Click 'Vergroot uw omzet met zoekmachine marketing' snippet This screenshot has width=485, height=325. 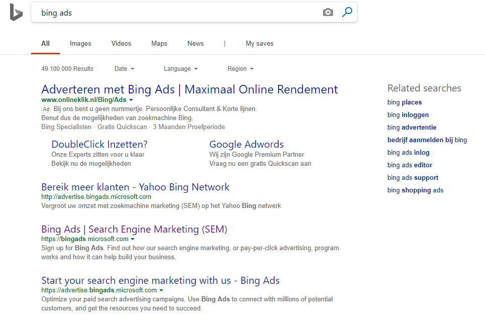pyautogui.click(x=161, y=206)
